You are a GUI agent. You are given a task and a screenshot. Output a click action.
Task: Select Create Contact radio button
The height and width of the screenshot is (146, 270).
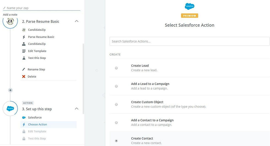point(116,141)
